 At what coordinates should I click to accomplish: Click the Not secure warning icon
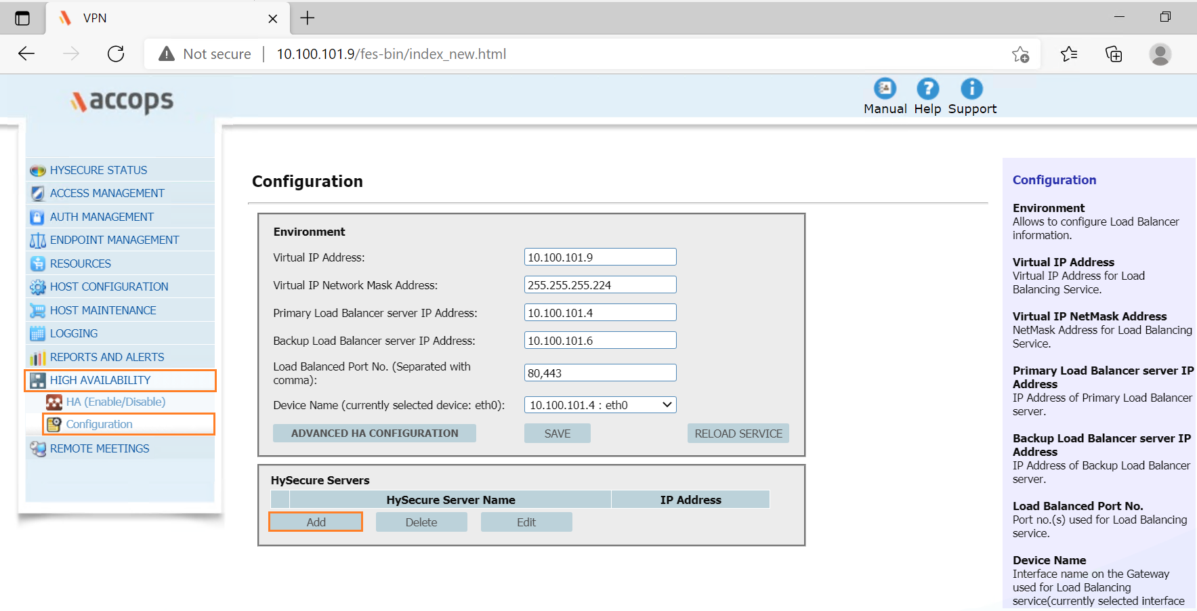pyautogui.click(x=167, y=54)
